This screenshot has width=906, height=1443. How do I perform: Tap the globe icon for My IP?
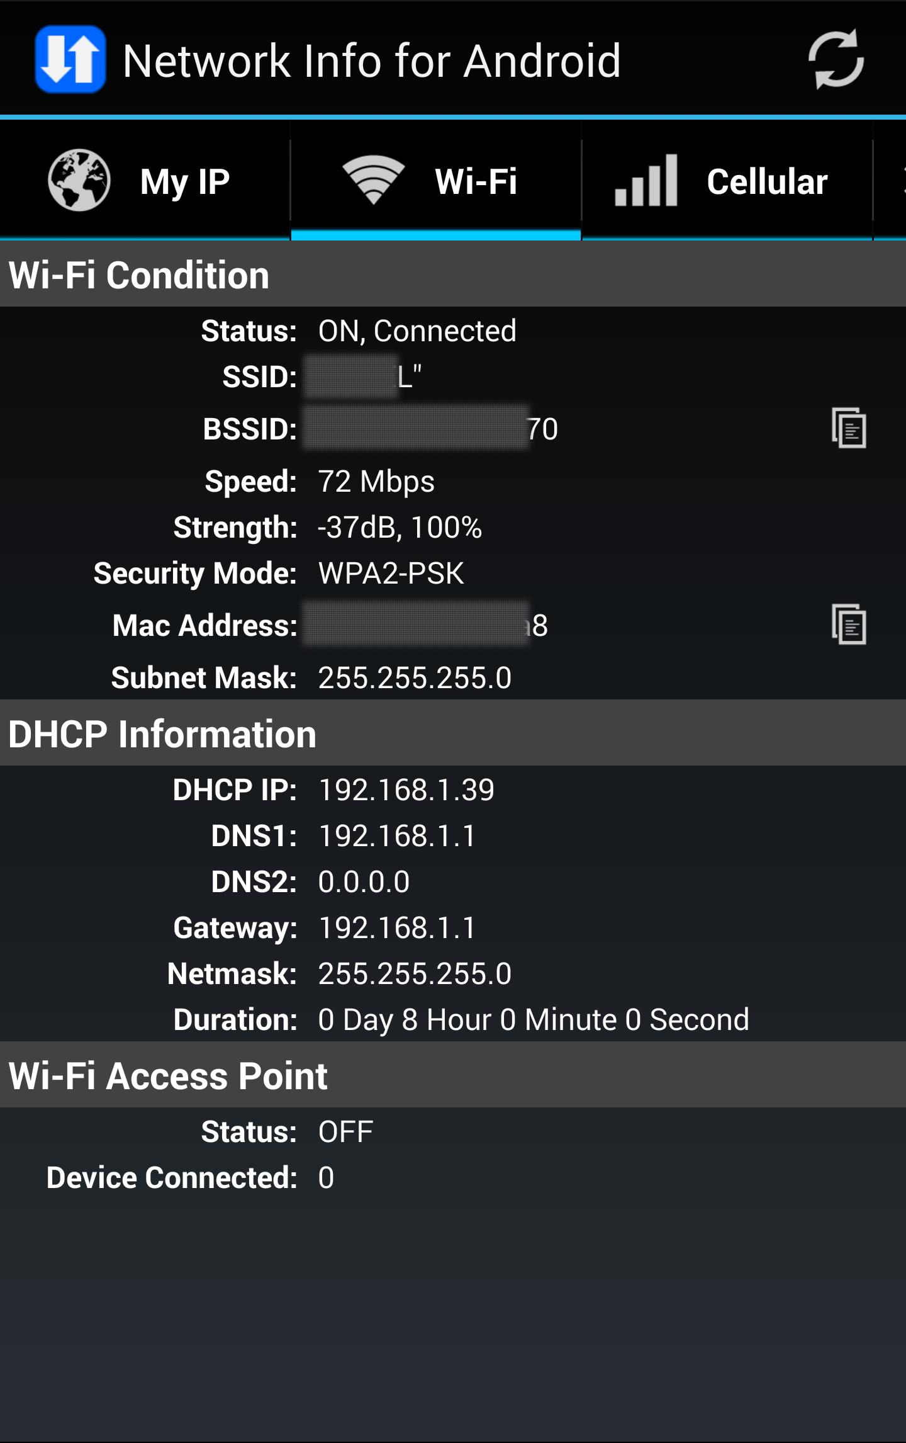[79, 180]
